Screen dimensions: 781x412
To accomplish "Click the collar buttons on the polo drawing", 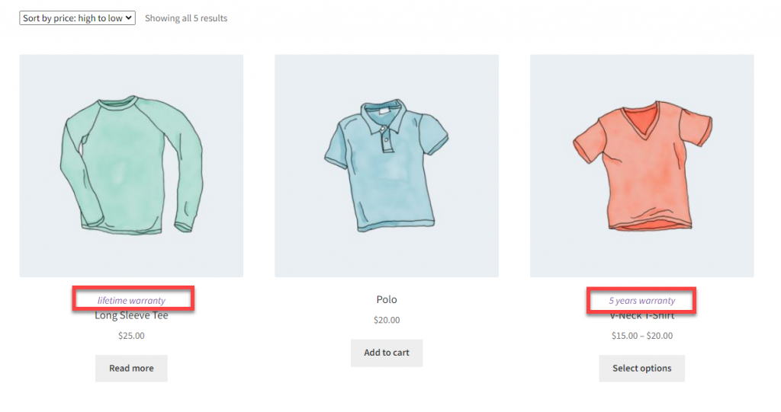I will (385, 139).
